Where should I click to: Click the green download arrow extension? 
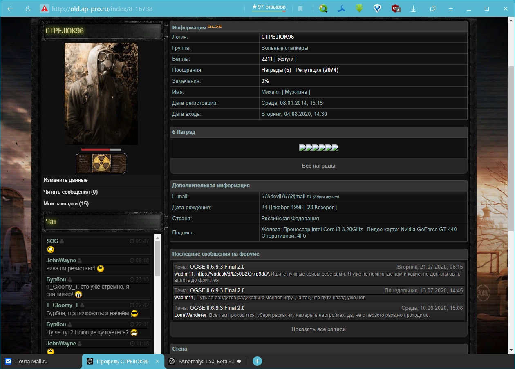[x=359, y=9]
